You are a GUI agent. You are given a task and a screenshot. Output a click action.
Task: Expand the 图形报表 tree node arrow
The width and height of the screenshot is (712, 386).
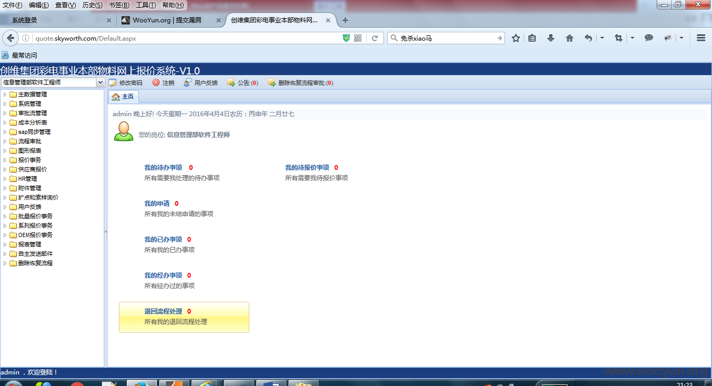point(5,151)
